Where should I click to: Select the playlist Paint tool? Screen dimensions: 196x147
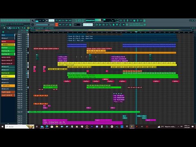pyautogui.click(x=10, y=28)
